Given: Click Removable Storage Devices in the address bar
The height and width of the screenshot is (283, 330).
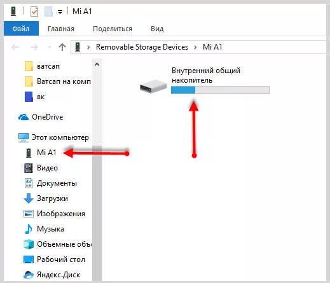Looking at the screenshot, I should click(x=142, y=47).
